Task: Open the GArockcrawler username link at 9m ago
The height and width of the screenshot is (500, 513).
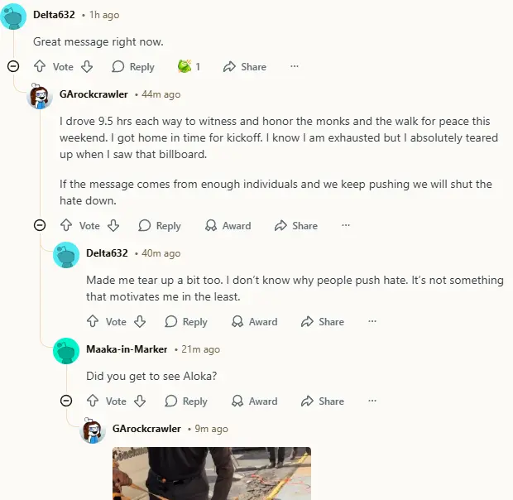Action: (x=146, y=429)
